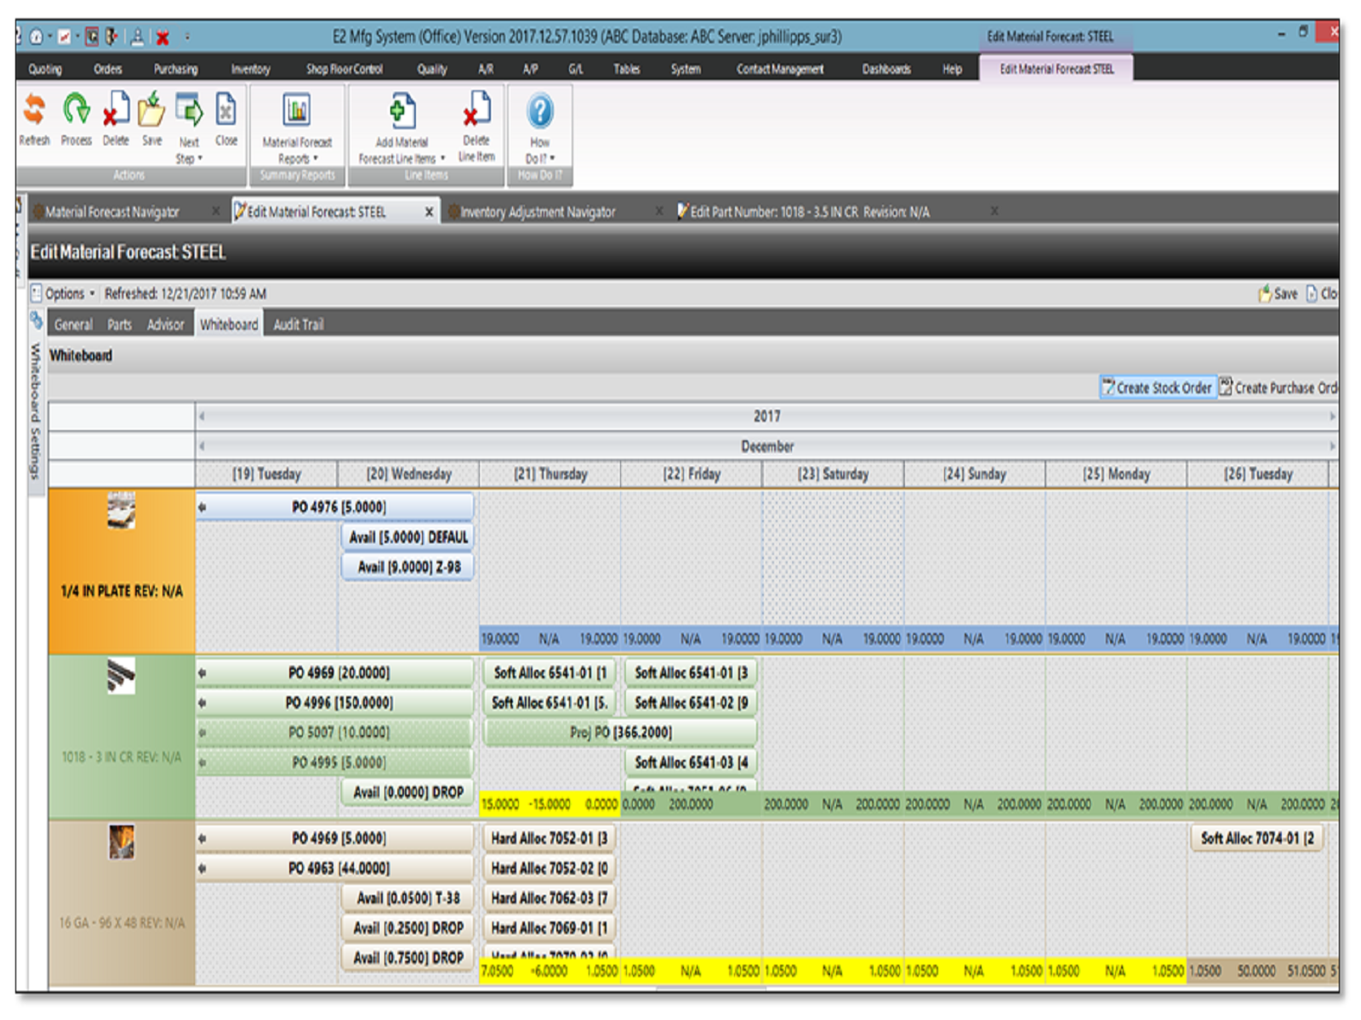Open the Next Step dropdown

(x=189, y=127)
